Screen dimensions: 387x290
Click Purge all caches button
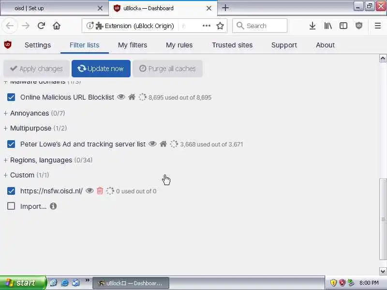pos(167,69)
